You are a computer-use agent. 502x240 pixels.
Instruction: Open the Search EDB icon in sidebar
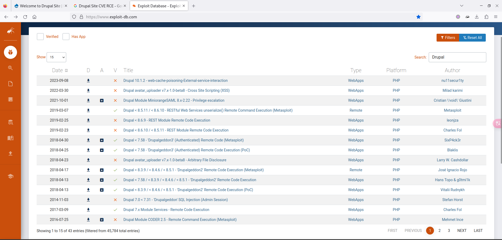pyautogui.click(x=10, y=122)
